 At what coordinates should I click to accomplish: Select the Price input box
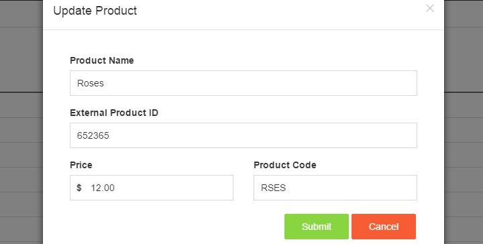pos(152,188)
